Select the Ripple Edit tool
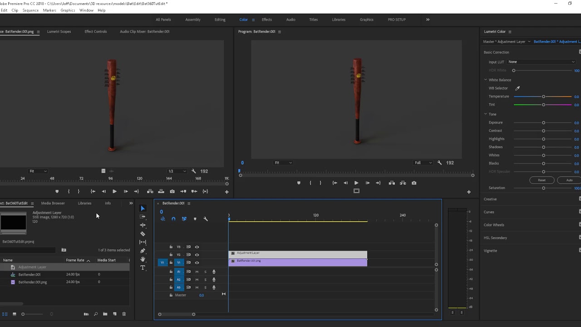The width and height of the screenshot is (581, 327). tap(143, 225)
